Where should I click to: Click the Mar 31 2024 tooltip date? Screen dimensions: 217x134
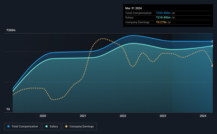[x=133, y=8]
